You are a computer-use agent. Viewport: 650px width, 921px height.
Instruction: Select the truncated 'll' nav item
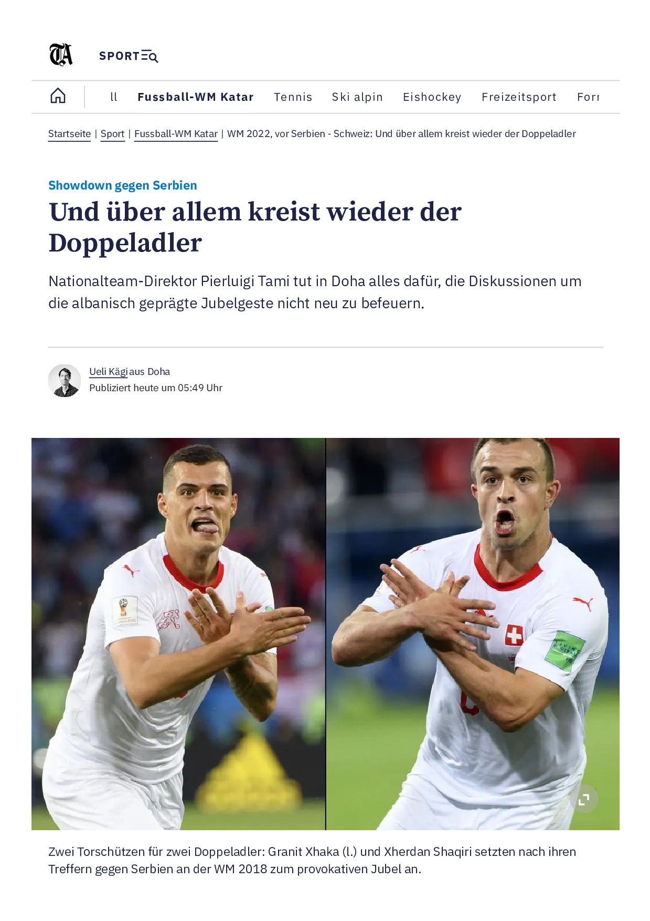[114, 97]
